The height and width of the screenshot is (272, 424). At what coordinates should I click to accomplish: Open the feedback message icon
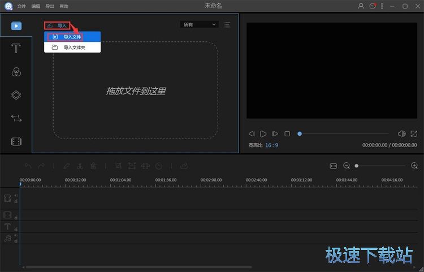(373, 6)
